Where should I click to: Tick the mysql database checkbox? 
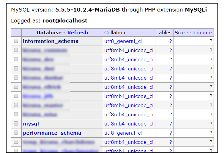click(16, 123)
